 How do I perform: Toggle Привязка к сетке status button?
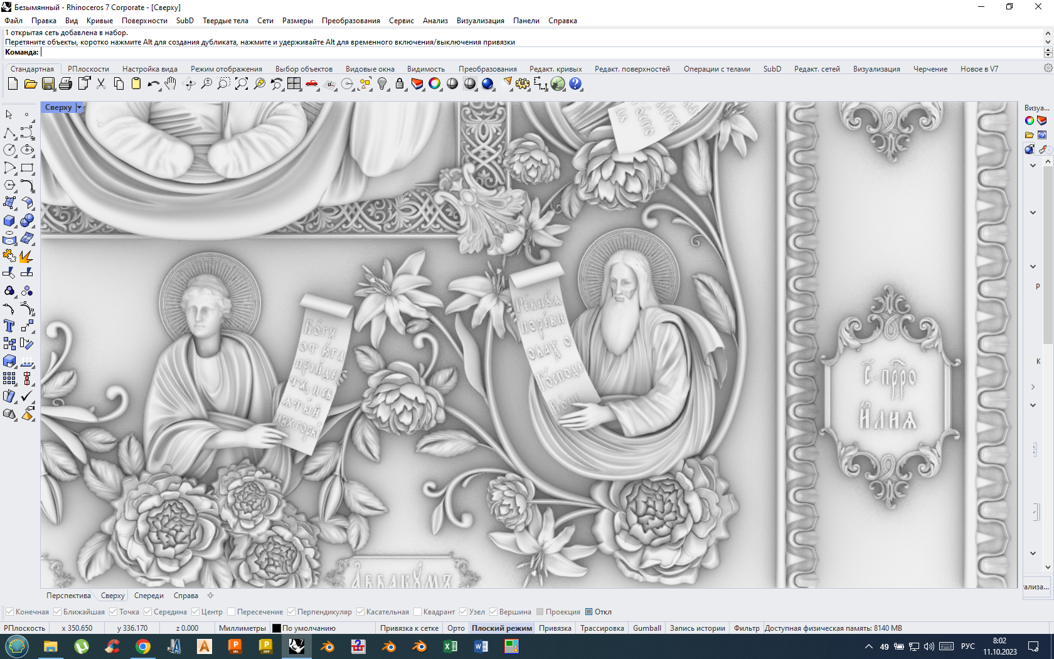coord(409,628)
